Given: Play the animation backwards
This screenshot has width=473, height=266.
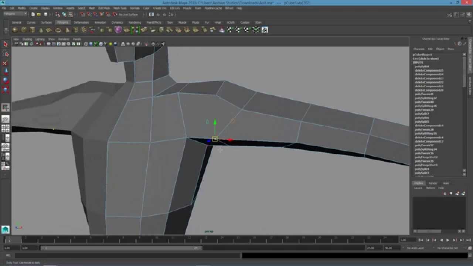Looking at the screenshot, I should tap(441, 240).
